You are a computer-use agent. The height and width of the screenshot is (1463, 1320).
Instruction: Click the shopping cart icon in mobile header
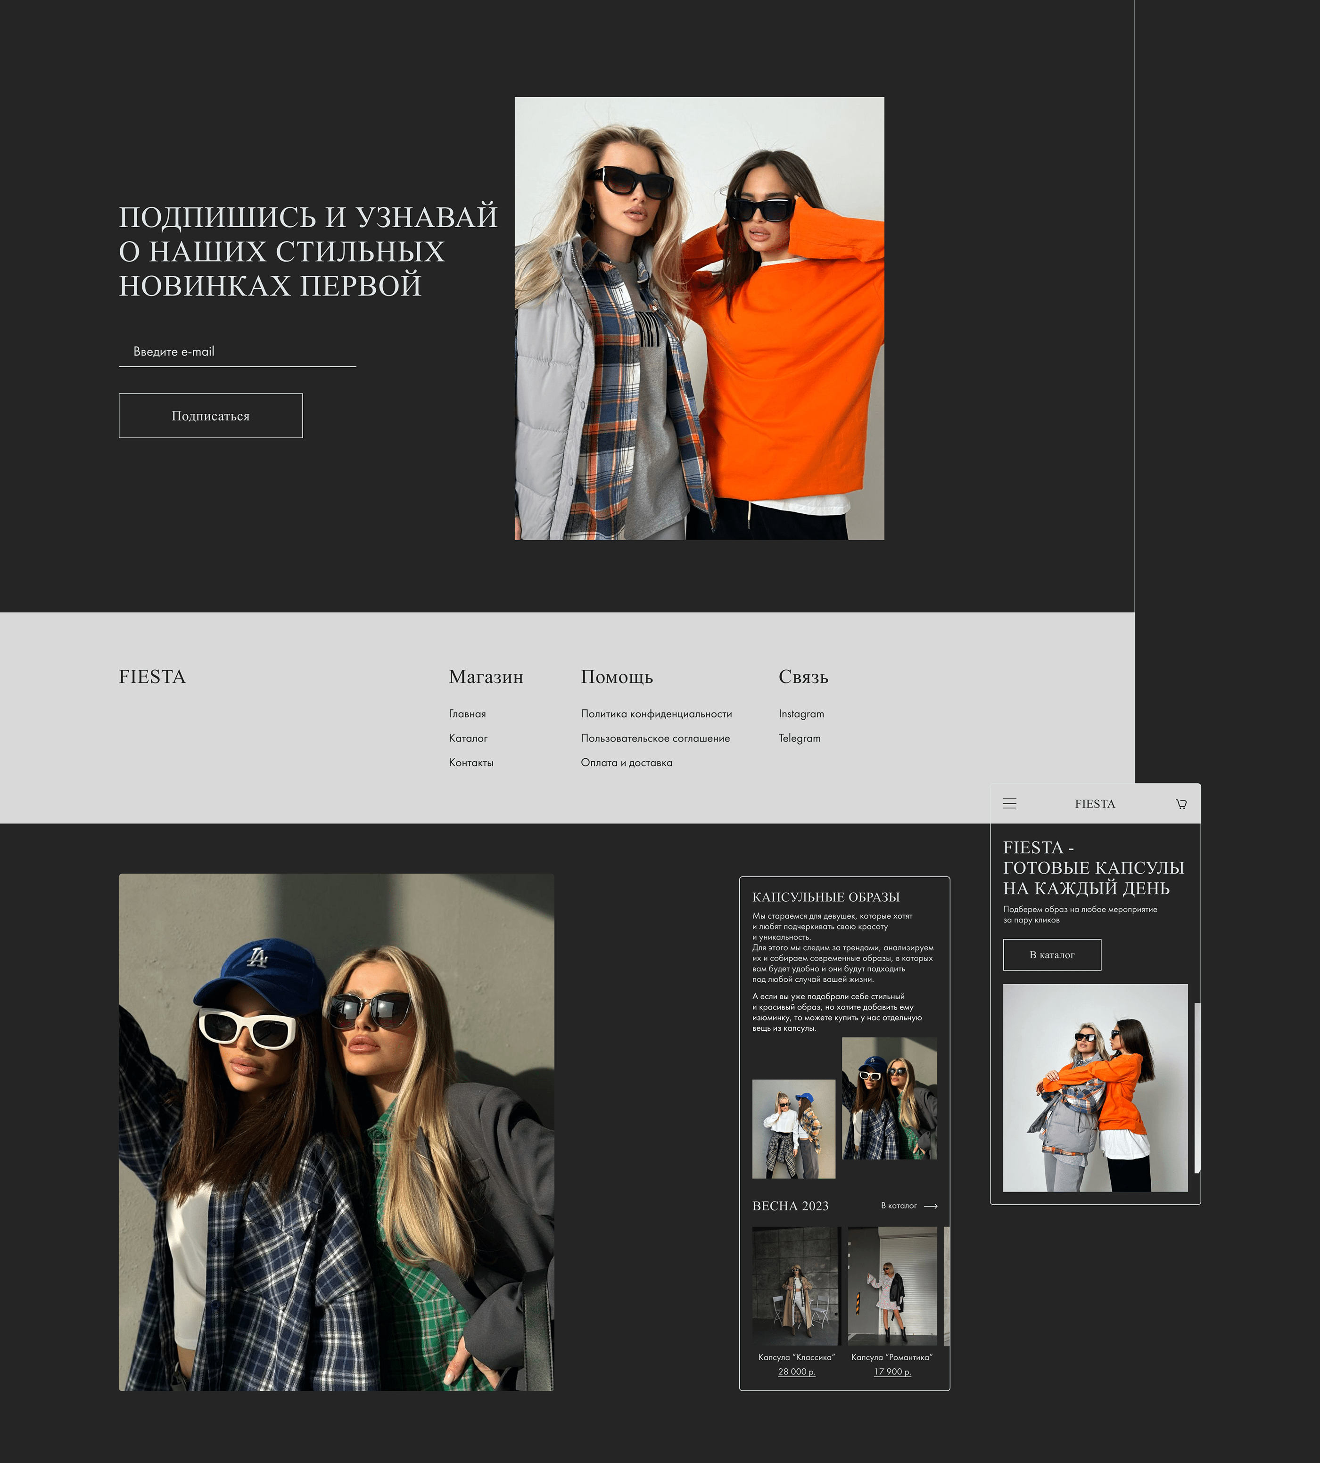1181,804
